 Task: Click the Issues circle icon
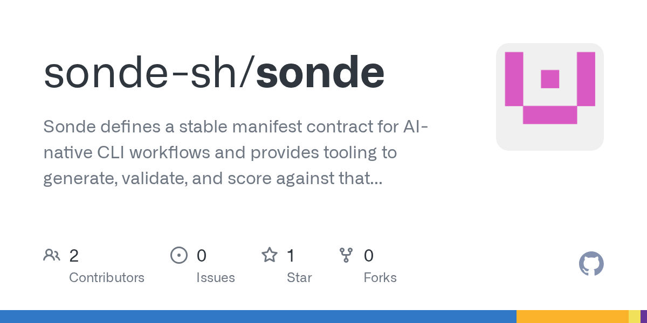[178, 255]
